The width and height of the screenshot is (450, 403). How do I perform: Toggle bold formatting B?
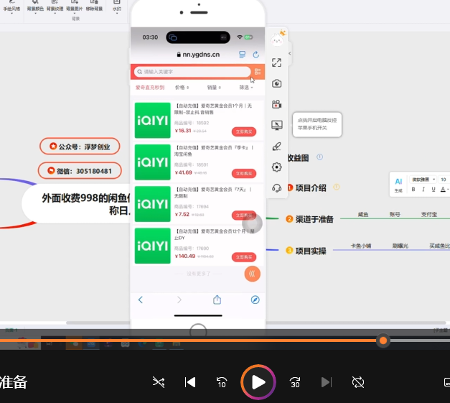tap(413, 190)
